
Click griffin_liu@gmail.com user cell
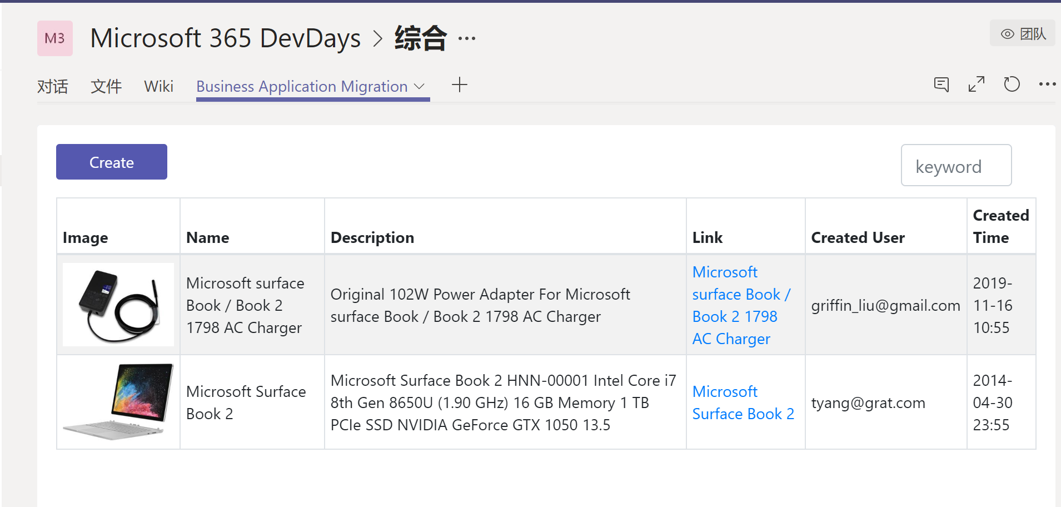[x=886, y=305]
